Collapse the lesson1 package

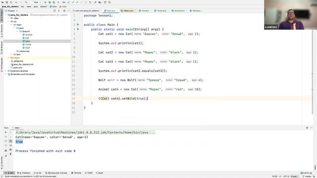click(17, 31)
